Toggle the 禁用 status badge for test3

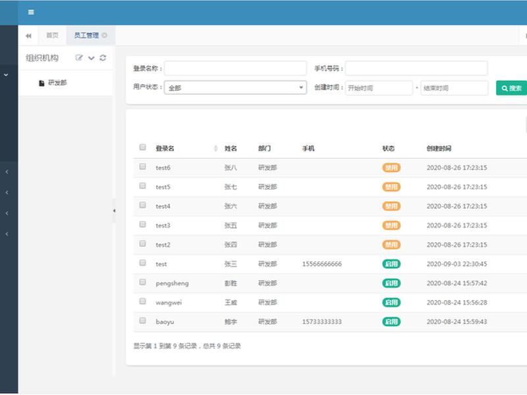point(391,225)
